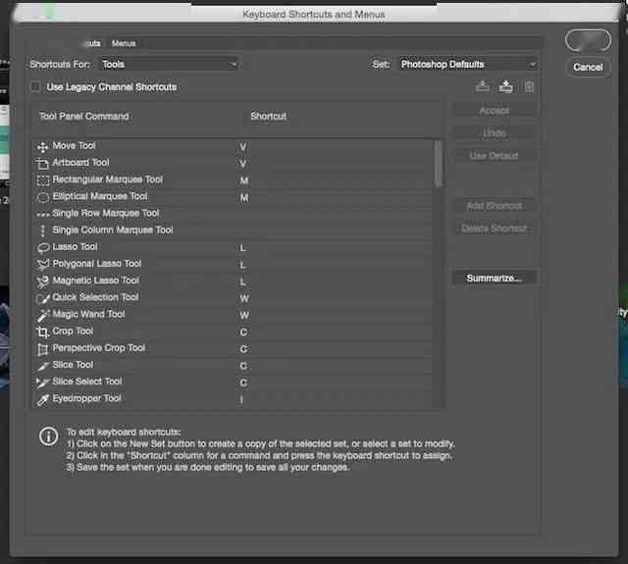Click the Magic Wand Tool icon

click(x=43, y=316)
